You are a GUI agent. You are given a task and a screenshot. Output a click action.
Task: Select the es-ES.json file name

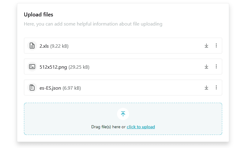(50, 88)
